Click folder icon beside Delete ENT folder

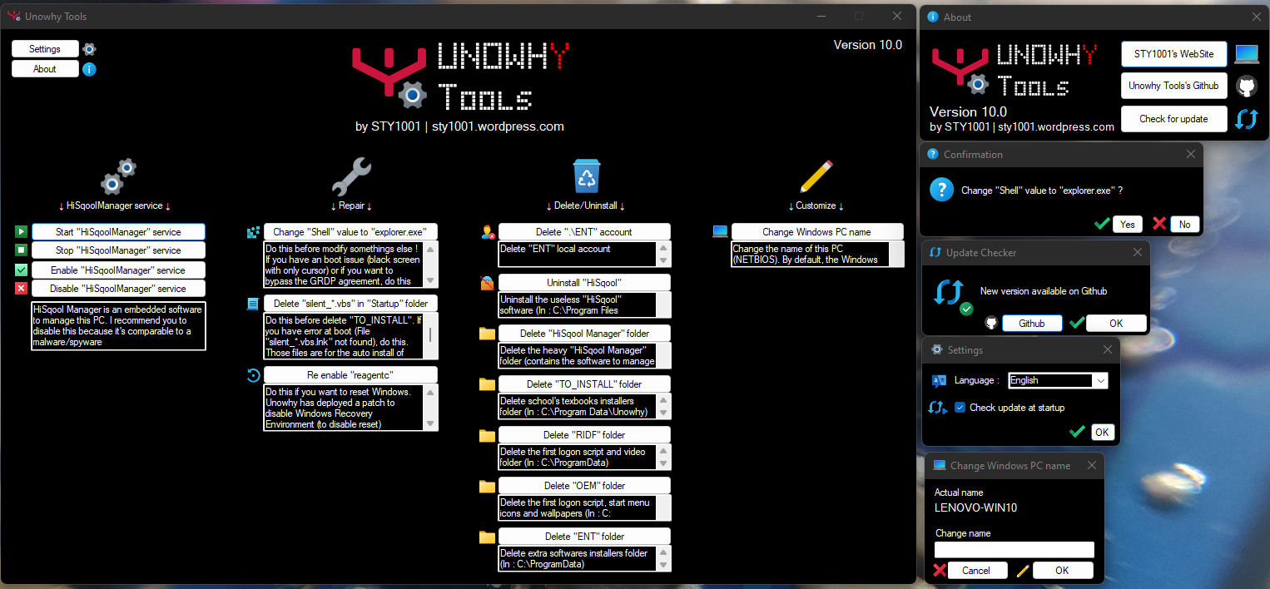click(x=488, y=537)
